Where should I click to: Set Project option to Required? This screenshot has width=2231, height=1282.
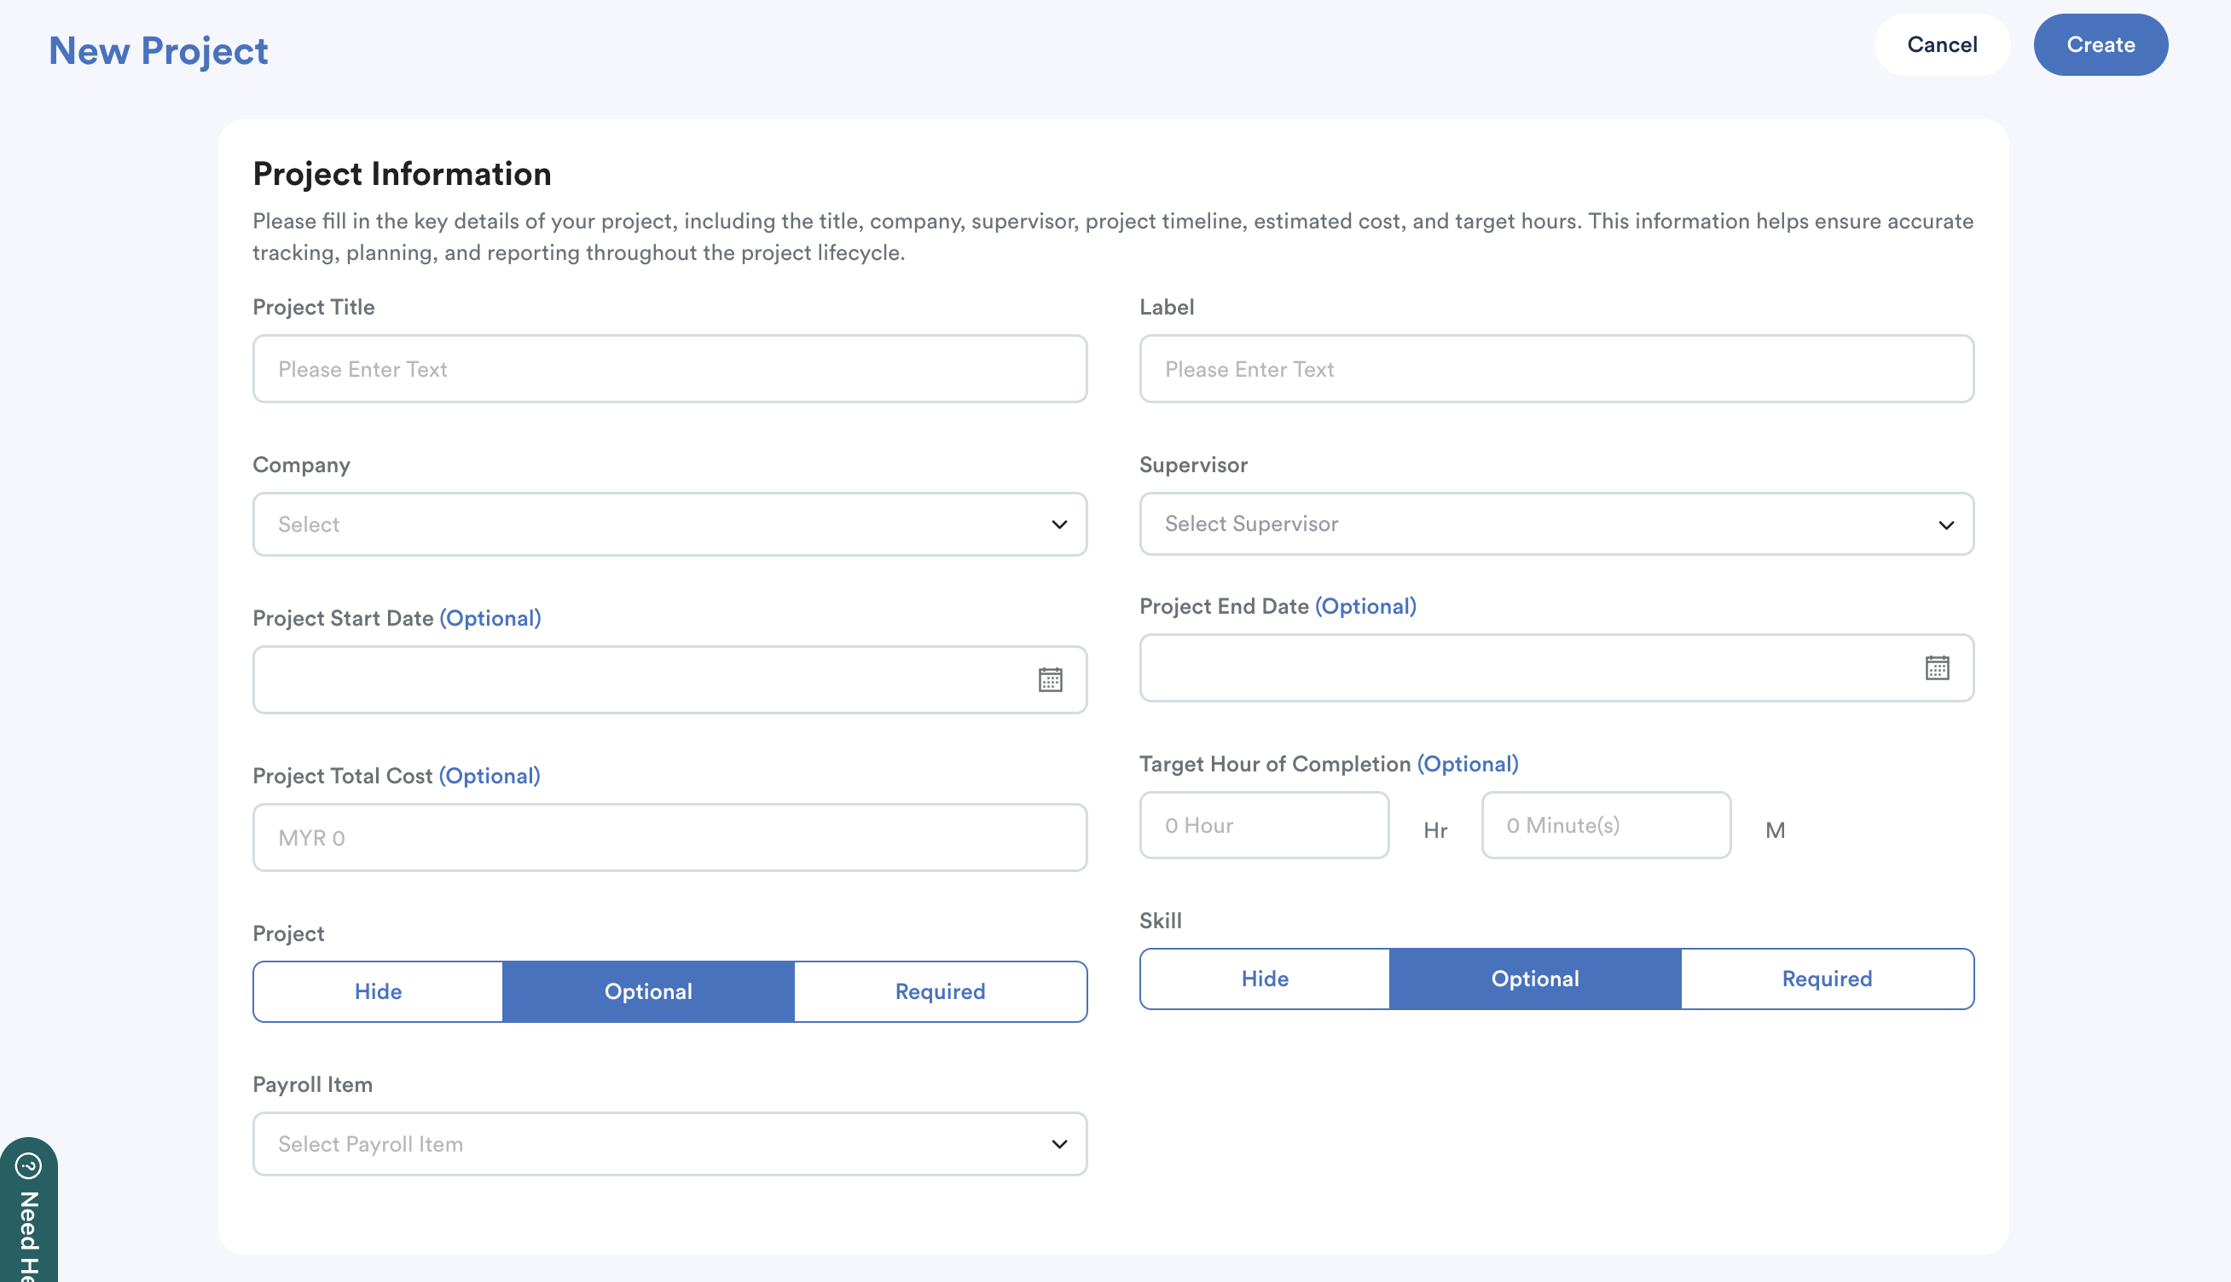(x=940, y=991)
